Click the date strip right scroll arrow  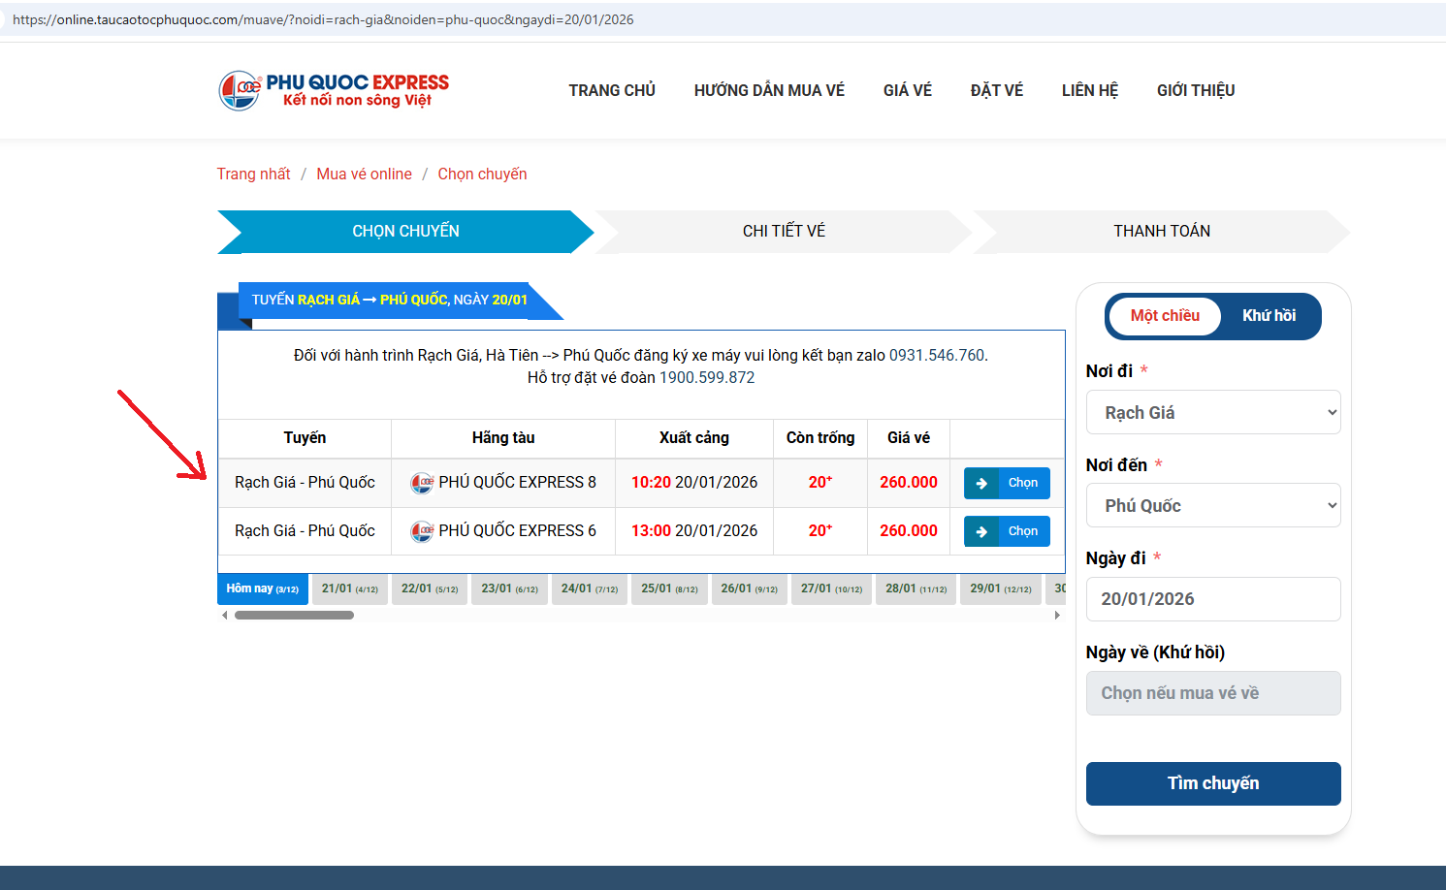[x=1057, y=615]
